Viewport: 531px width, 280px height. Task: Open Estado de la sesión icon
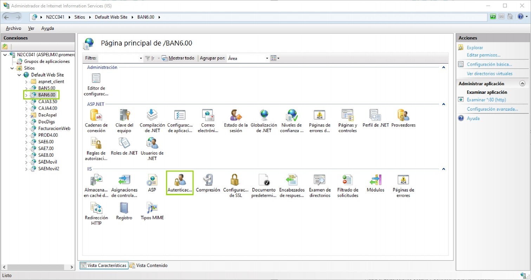pyautogui.click(x=236, y=121)
